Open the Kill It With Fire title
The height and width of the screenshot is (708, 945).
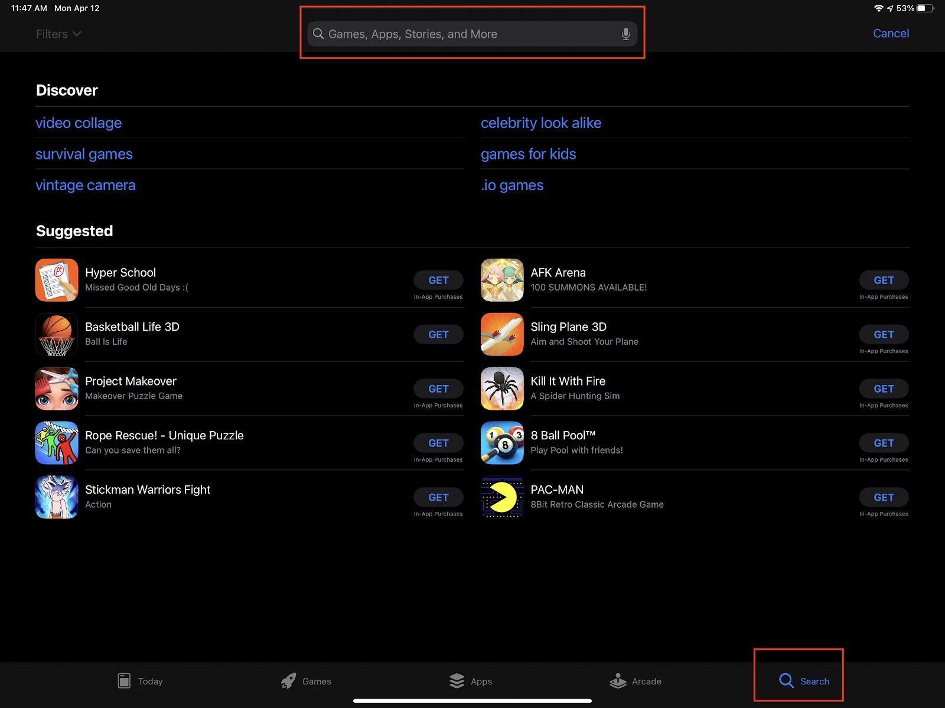pyautogui.click(x=568, y=381)
